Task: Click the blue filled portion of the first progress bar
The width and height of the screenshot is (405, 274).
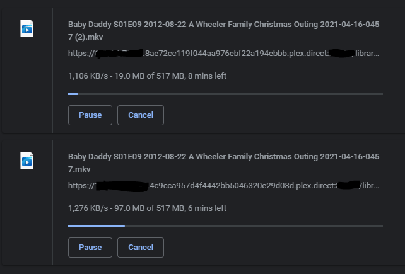Action: click(x=73, y=94)
